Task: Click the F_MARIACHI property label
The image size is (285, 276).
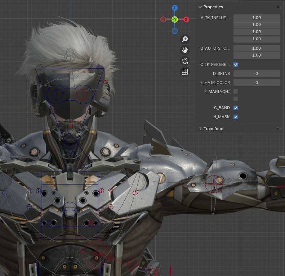Action: (217, 92)
